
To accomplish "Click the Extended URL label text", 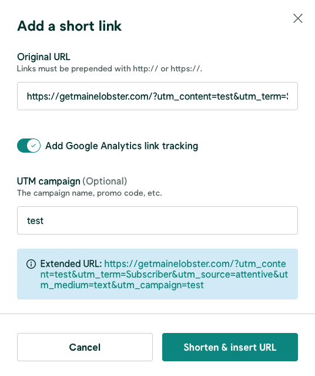I will coord(71,264).
